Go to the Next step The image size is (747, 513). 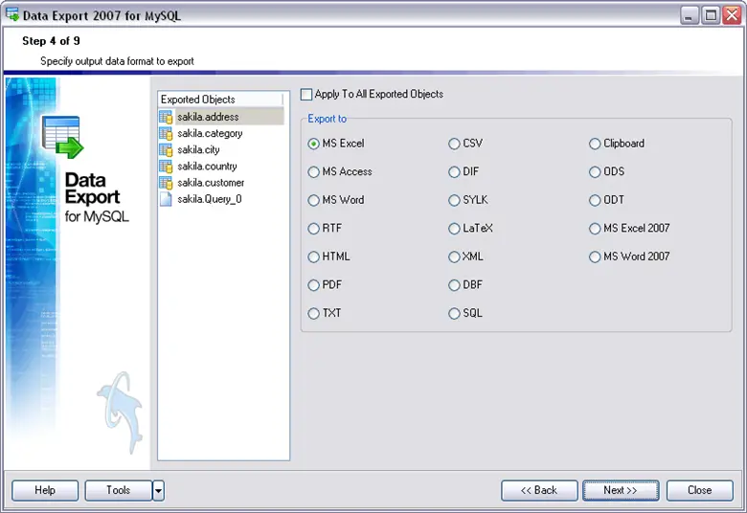coord(620,490)
